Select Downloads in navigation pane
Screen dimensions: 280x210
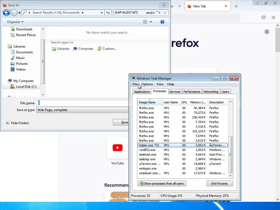tap(24, 29)
